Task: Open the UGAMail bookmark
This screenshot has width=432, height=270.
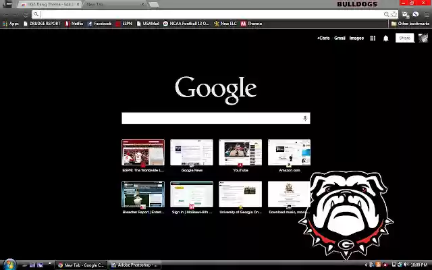Action: click(x=148, y=24)
